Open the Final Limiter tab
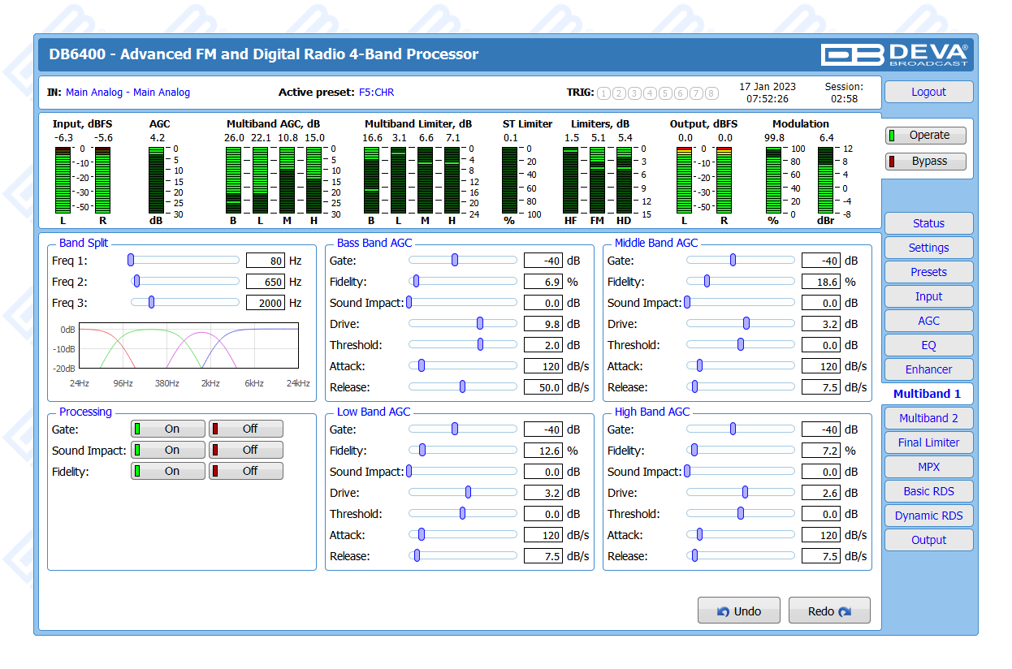The height and width of the screenshot is (669, 1012). [928, 442]
